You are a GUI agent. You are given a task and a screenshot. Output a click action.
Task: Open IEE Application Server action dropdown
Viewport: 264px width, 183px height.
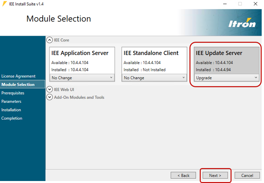82,78
